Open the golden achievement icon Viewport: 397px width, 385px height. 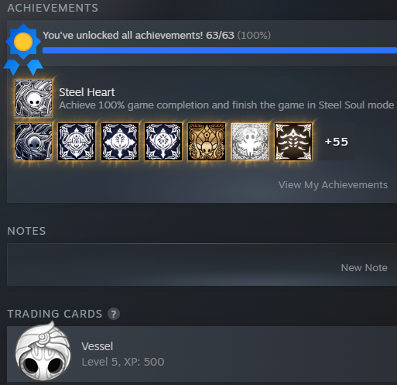[207, 142]
